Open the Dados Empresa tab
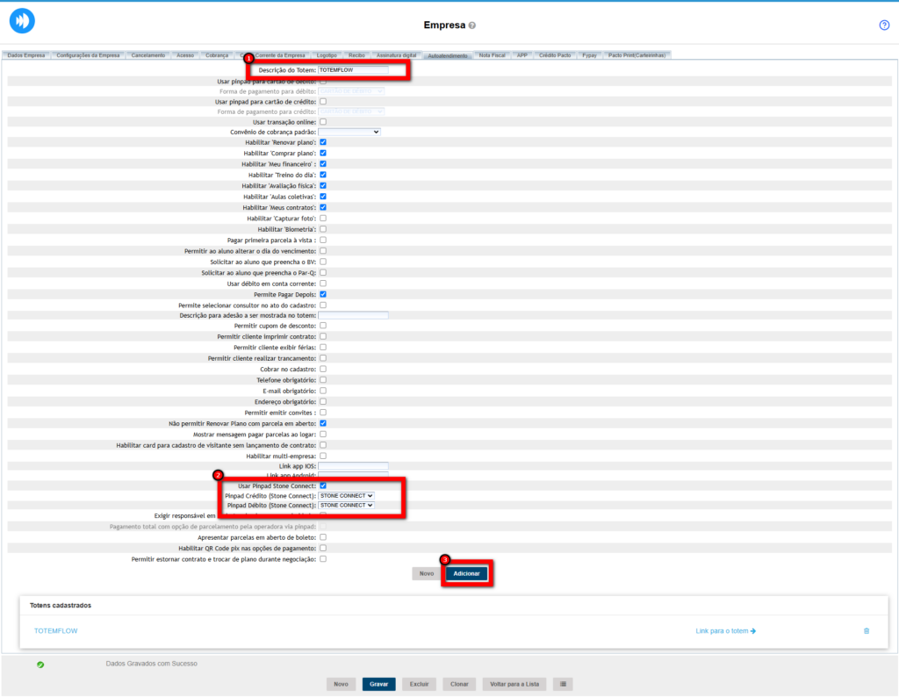The height and width of the screenshot is (697, 899). click(x=26, y=55)
